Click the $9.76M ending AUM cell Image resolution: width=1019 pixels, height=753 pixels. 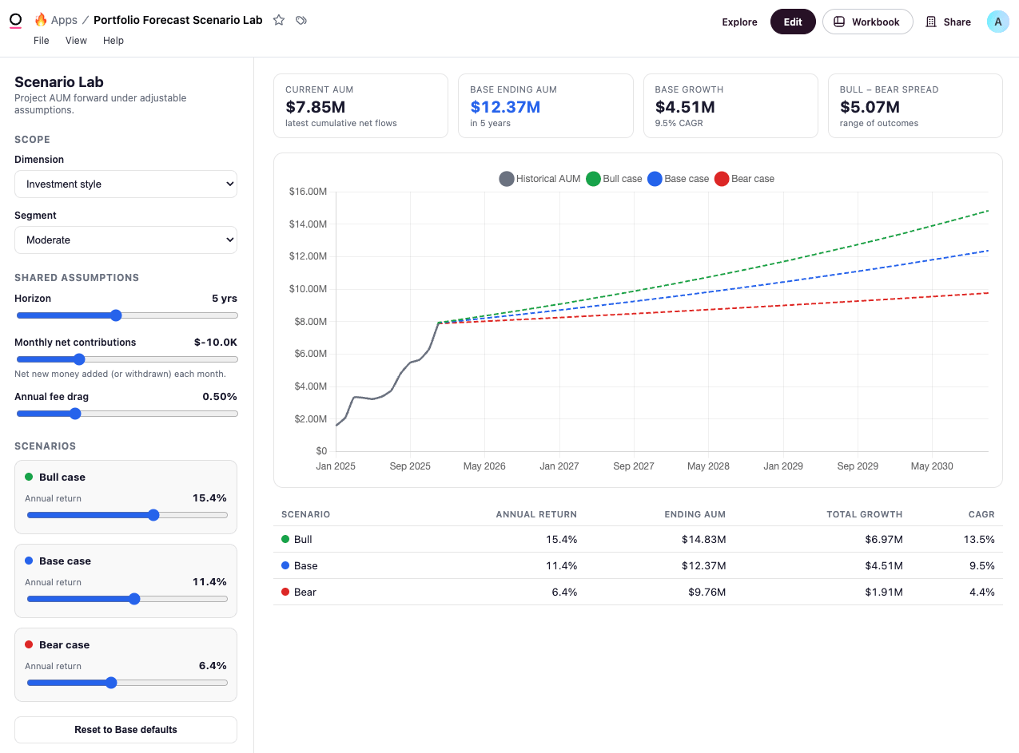(x=707, y=592)
